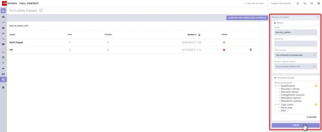Viewport: 322px width, 132px height.
Task: Click the yellow star icon next to Type client
Action: point(316,105)
